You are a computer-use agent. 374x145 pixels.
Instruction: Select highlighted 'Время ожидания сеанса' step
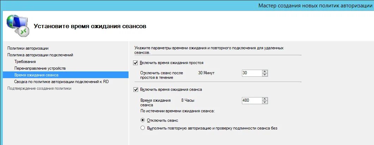[x=66, y=75]
